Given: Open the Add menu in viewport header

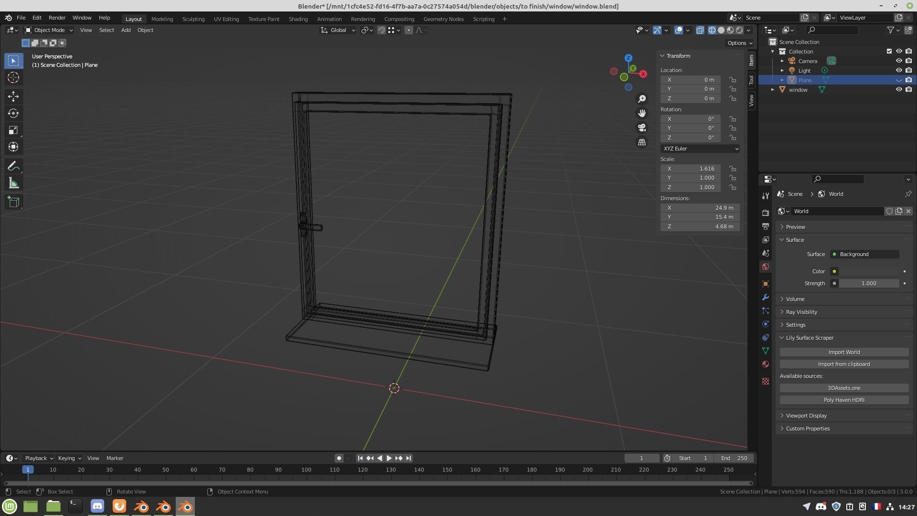Looking at the screenshot, I should [x=126, y=30].
